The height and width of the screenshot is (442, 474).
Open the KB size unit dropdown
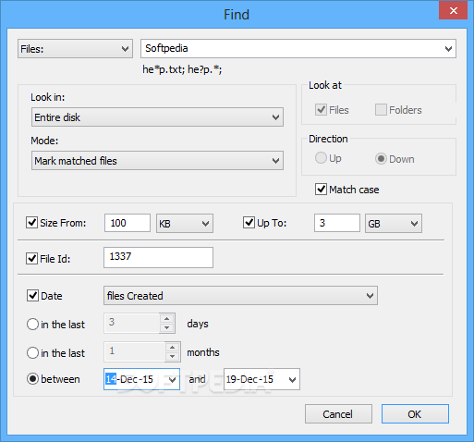tap(185, 224)
